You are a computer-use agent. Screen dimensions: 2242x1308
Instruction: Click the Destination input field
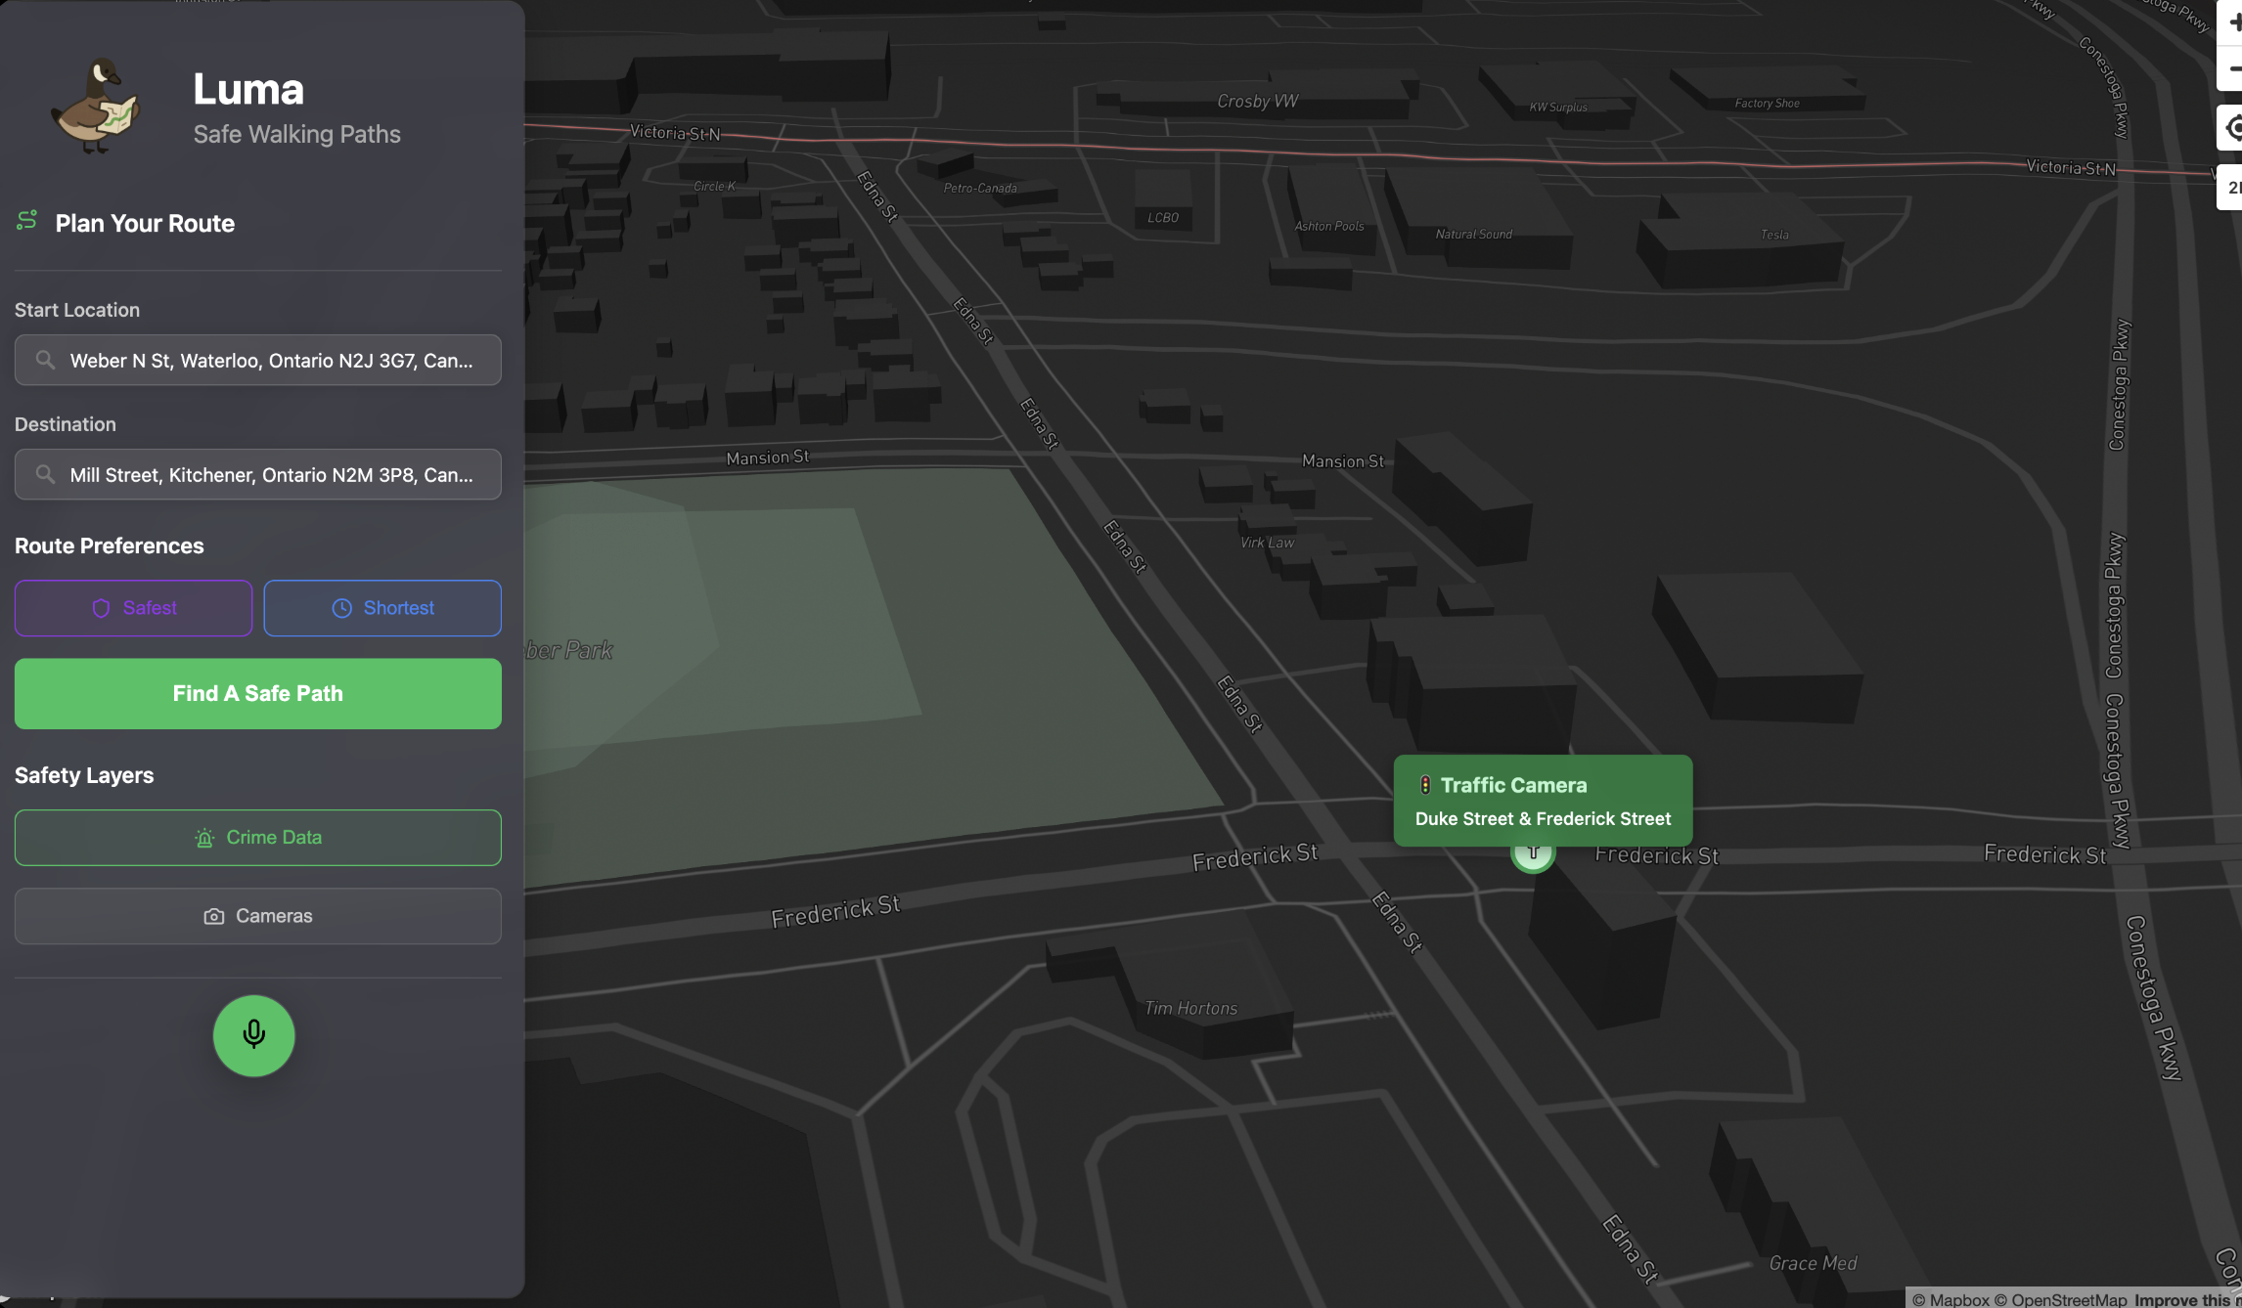pos(271,475)
